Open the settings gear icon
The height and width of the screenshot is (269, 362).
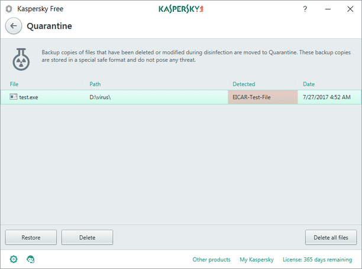(x=14, y=259)
